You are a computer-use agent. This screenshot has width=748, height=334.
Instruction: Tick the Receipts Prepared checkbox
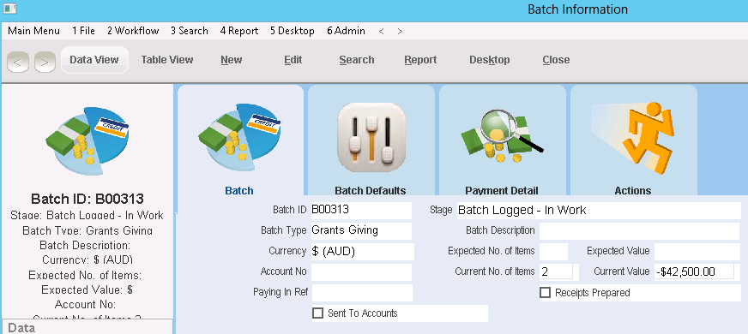(546, 292)
